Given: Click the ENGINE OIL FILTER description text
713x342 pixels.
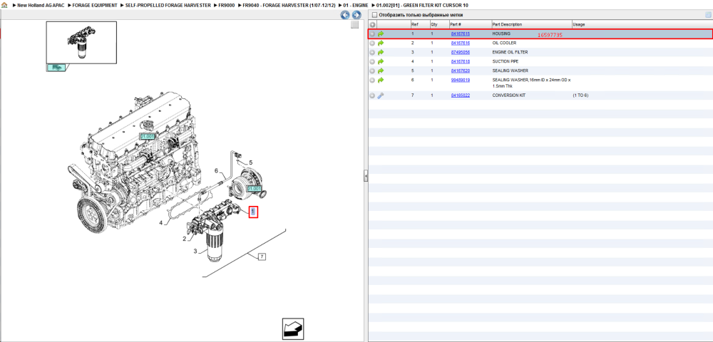Looking at the screenshot, I should (511, 52).
